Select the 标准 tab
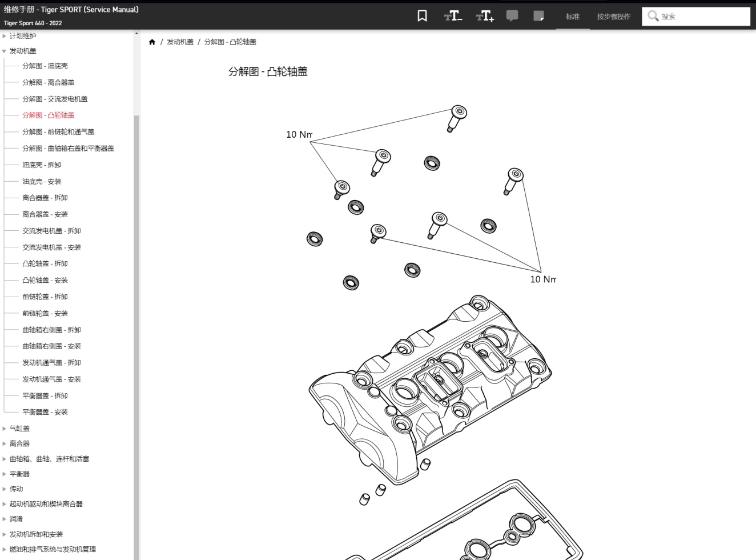Screen dimensions: 756x560 click(x=572, y=17)
